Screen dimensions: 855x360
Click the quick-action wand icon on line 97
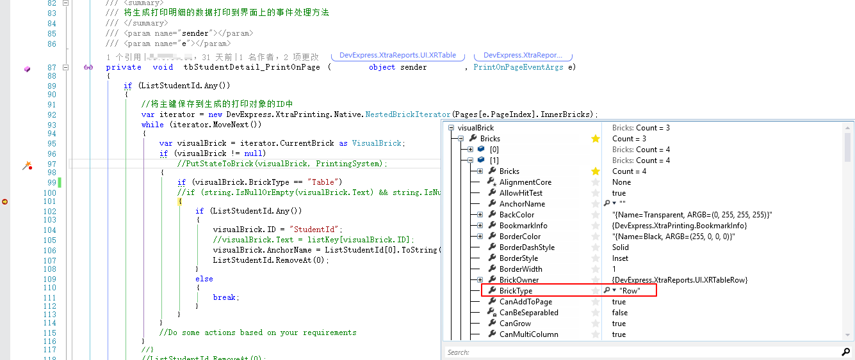27,166
